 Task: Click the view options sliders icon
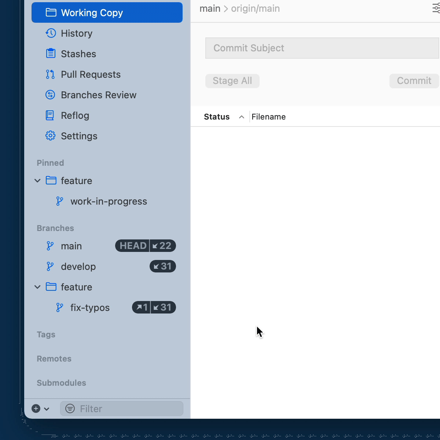coord(436,8)
